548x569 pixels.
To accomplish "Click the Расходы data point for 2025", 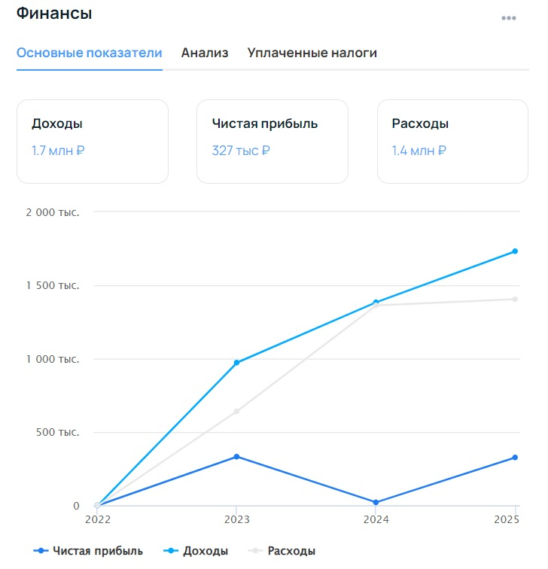I will 515,299.
